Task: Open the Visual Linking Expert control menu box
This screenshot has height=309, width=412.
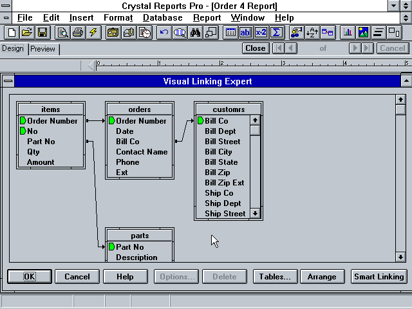Action: coord(8,81)
